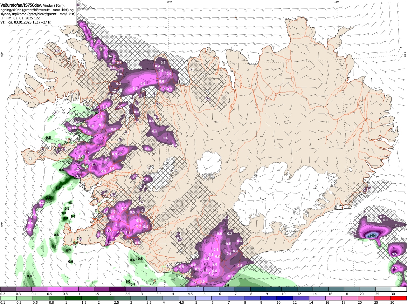Screen dimensions: 407x305
Task: Click lower legend swatch starting at 2
Action: 106,298
